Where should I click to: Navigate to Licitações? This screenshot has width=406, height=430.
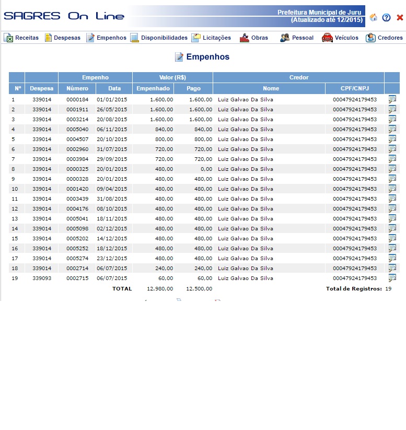pos(211,38)
